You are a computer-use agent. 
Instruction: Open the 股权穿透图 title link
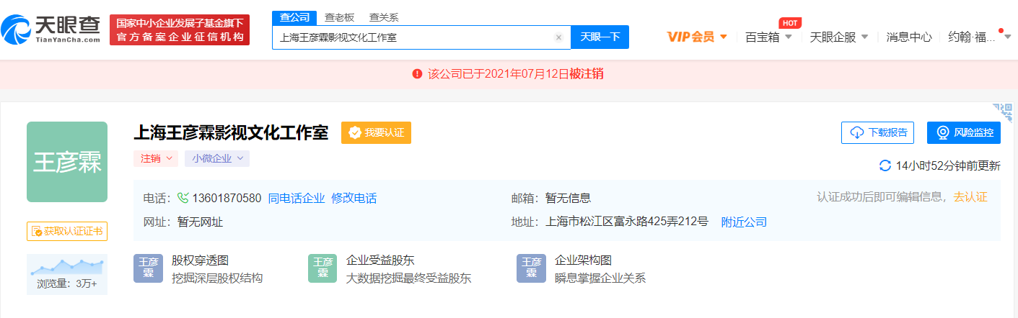(x=200, y=260)
